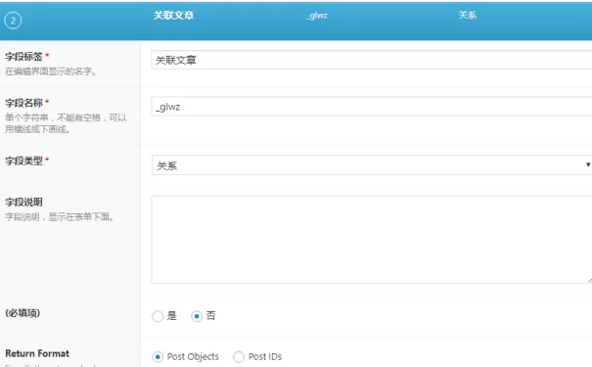Choose Post Objects return format
This screenshot has height=367, width=592.
click(x=158, y=357)
